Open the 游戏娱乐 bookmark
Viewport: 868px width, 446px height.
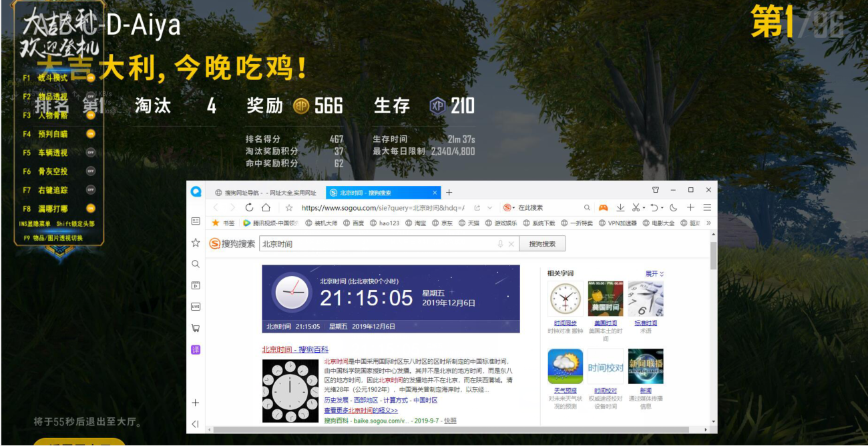click(x=501, y=223)
